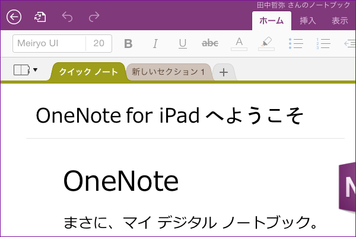Switch to the ホーム tab

(x=272, y=21)
